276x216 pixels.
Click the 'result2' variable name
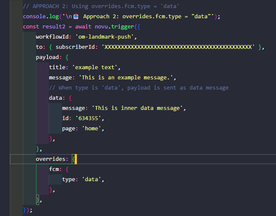(x=54, y=27)
